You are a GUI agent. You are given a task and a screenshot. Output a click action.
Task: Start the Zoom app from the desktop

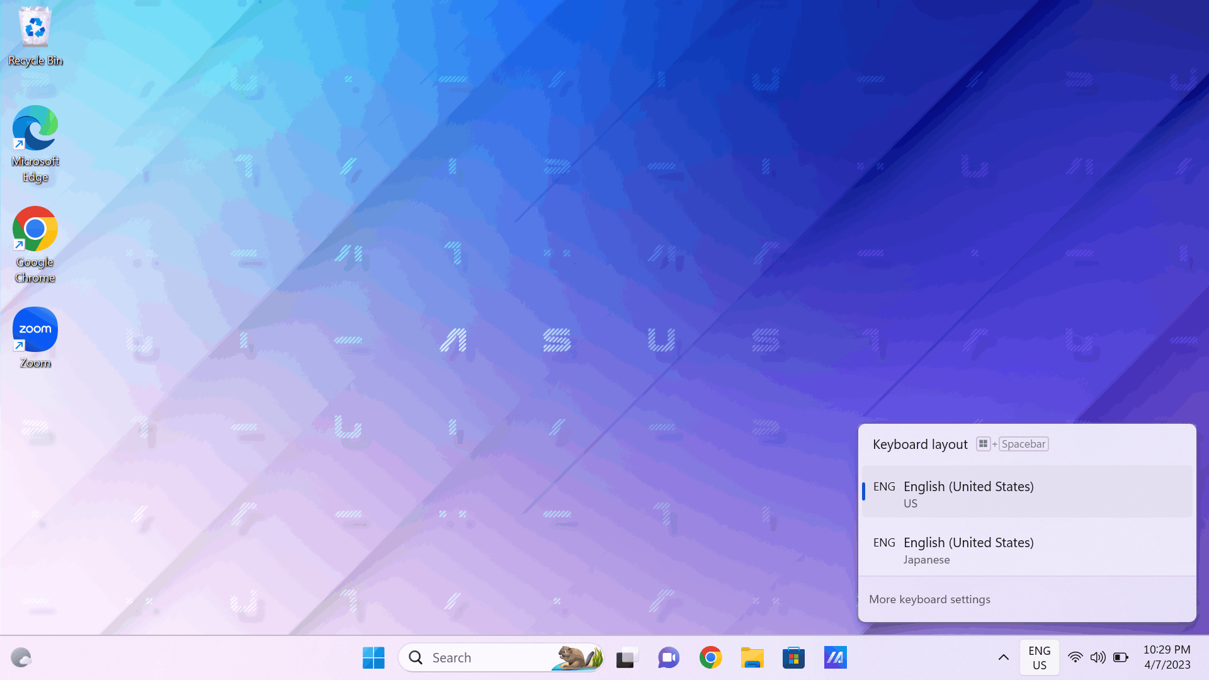35,329
